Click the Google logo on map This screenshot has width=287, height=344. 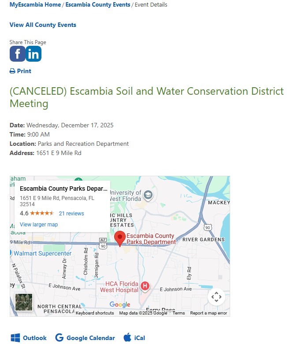coord(120,305)
